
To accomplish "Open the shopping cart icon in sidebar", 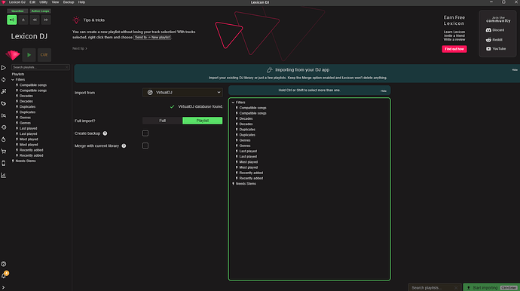I will (4, 152).
